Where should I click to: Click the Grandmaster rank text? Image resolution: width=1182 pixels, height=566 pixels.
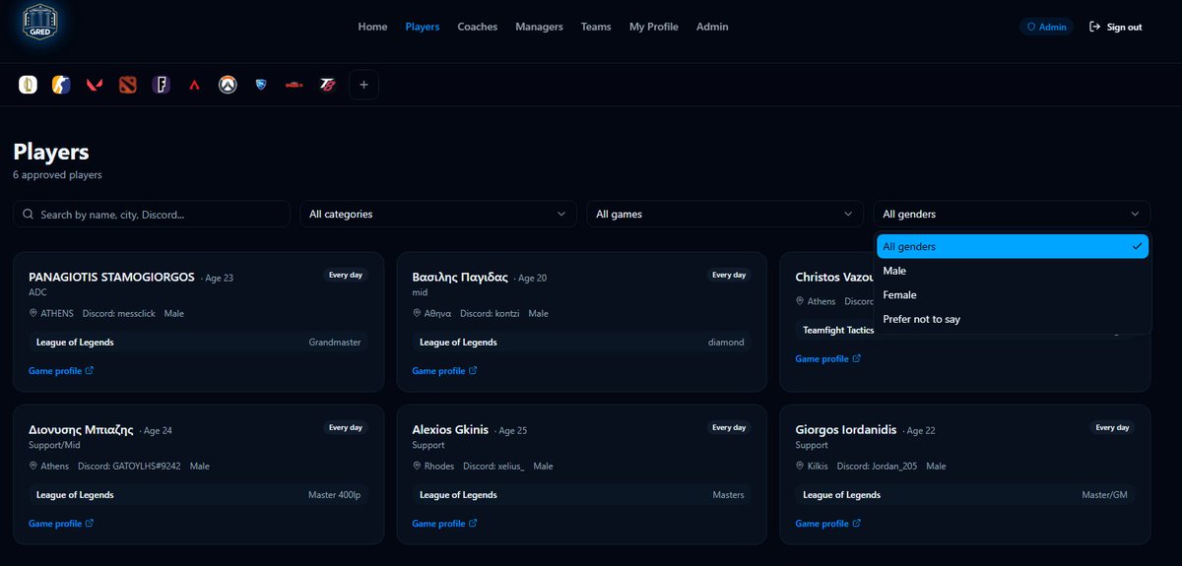pyautogui.click(x=335, y=343)
